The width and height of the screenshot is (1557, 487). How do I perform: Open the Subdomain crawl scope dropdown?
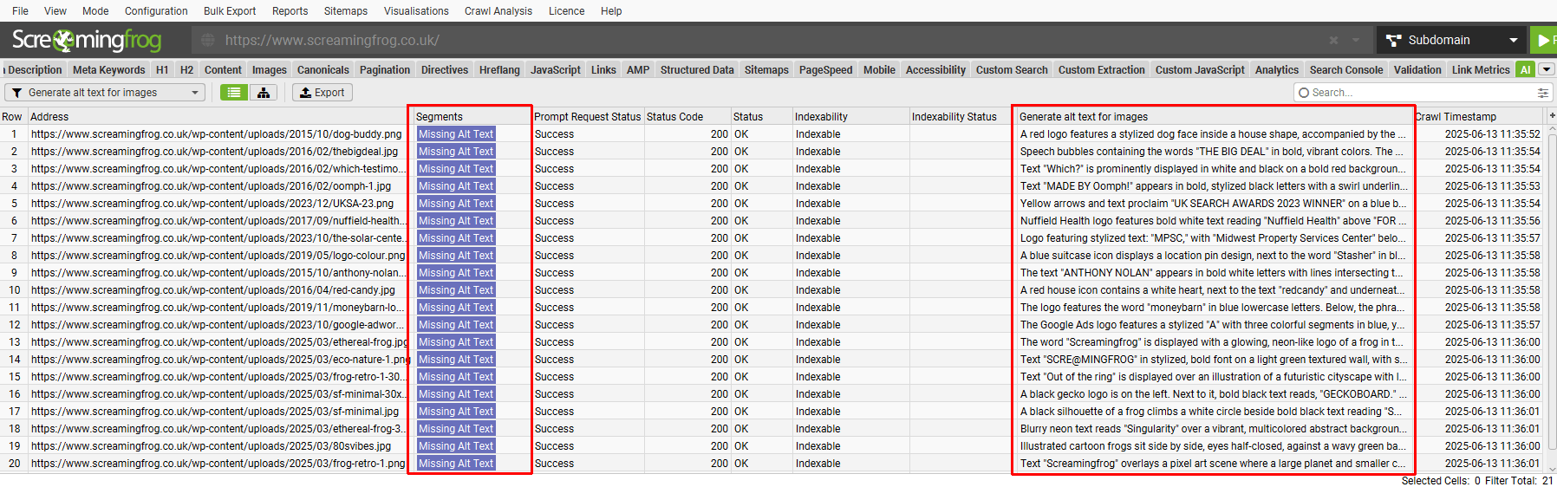(1452, 40)
